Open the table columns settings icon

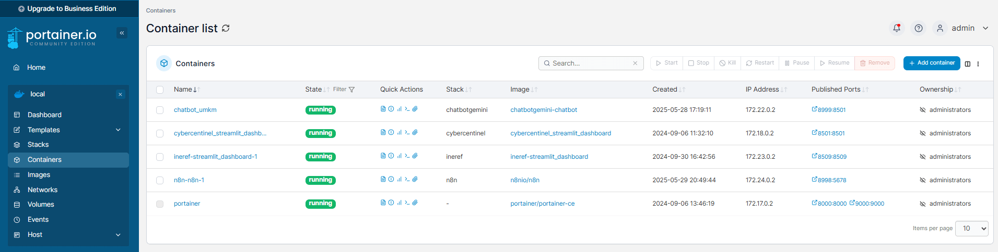pyautogui.click(x=968, y=64)
